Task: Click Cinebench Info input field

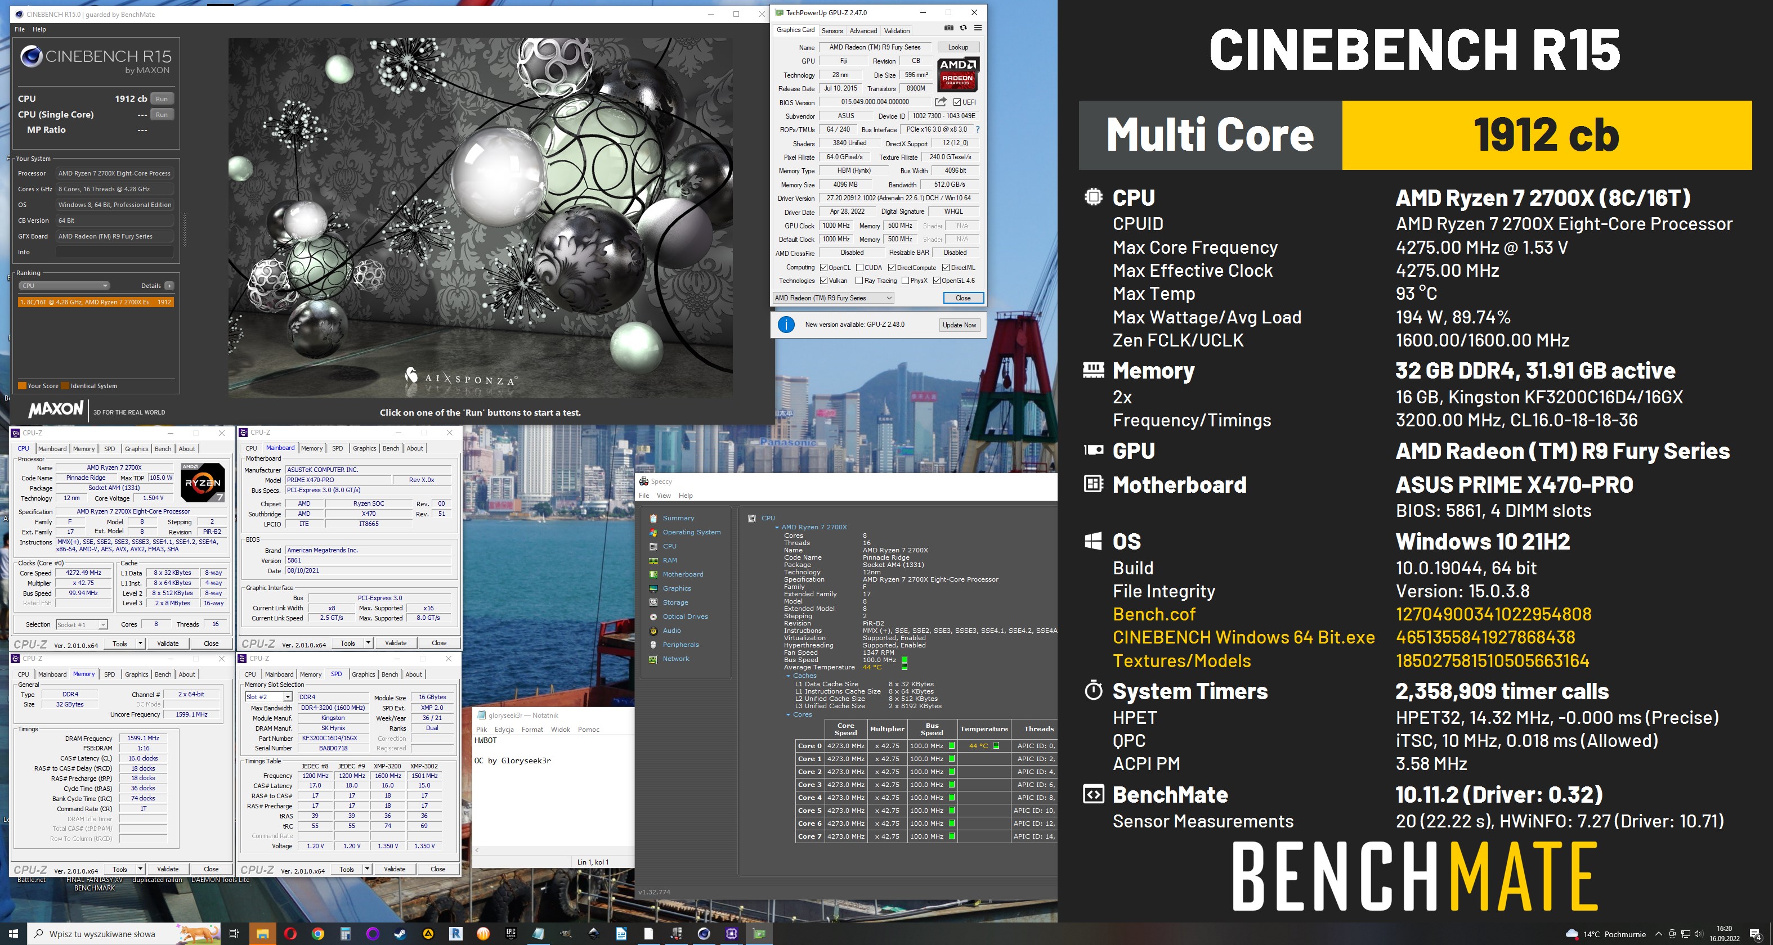Action: (114, 252)
